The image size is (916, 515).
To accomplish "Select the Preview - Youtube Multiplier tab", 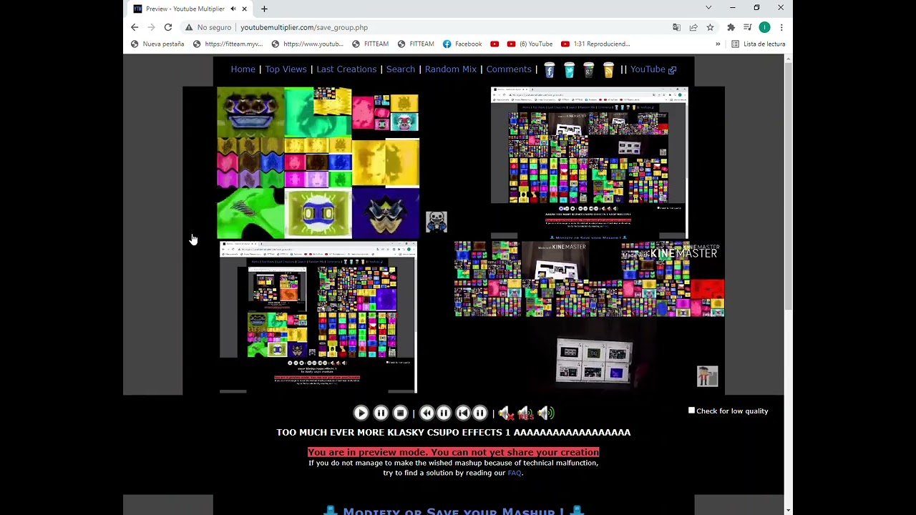I will point(190,9).
